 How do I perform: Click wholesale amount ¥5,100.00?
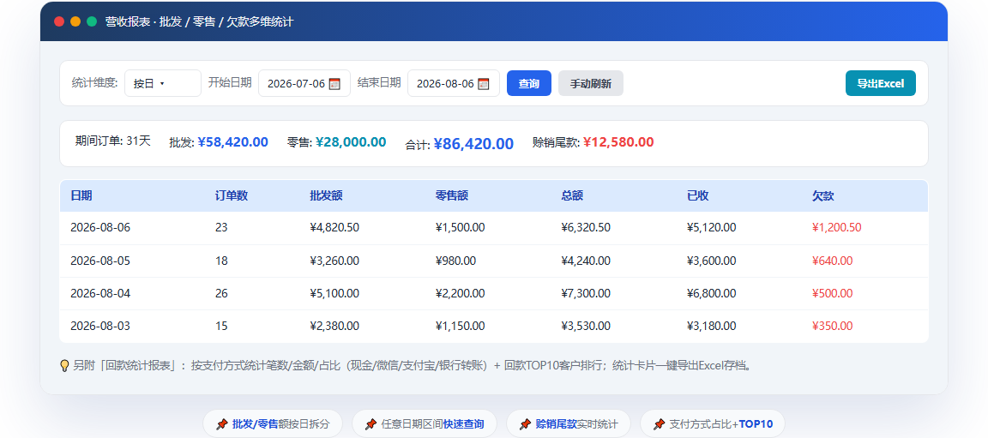pos(334,293)
